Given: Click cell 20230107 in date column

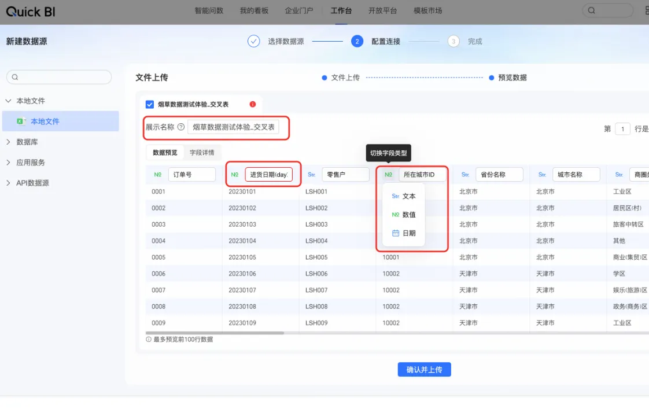Looking at the screenshot, I should [242, 290].
